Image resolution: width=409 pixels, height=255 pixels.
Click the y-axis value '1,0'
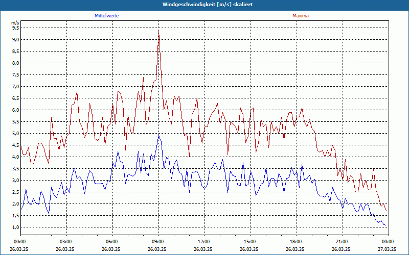point(15,227)
